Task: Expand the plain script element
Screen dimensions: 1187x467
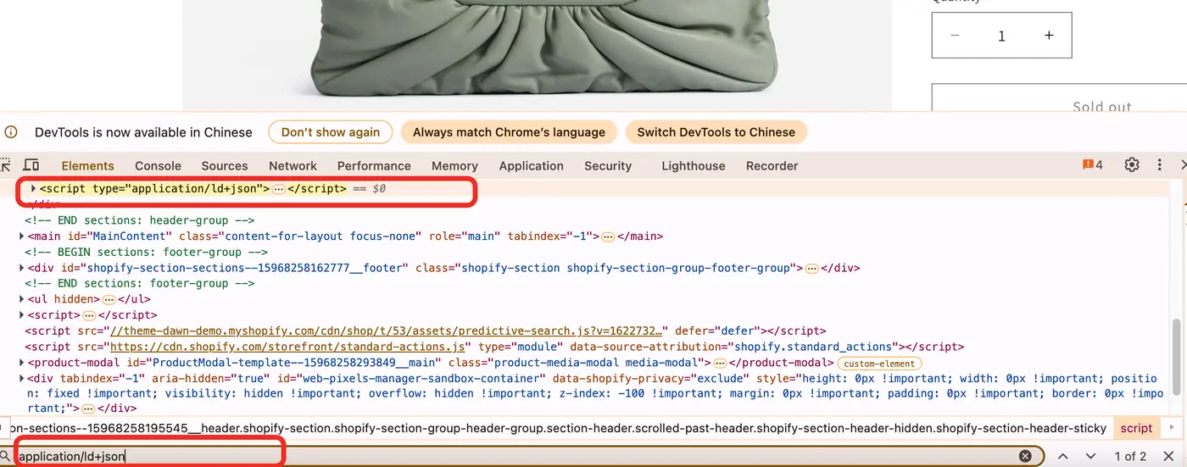Action: [22, 315]
